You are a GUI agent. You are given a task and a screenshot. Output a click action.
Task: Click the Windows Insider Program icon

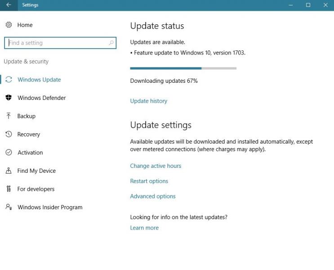(x=9, y=207)
